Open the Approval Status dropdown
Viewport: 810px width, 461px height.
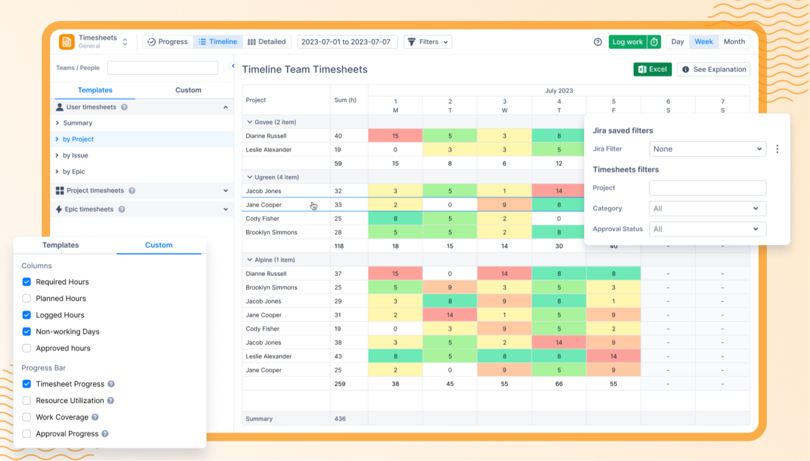707,229
